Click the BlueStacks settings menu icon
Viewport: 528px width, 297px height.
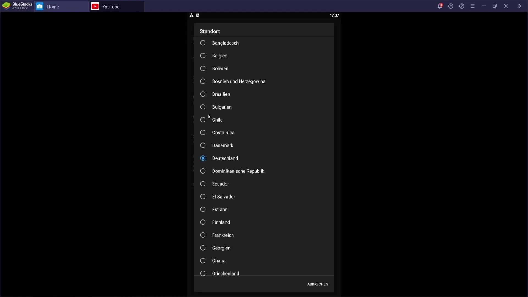pyautogui.click(x=472, y=6)
